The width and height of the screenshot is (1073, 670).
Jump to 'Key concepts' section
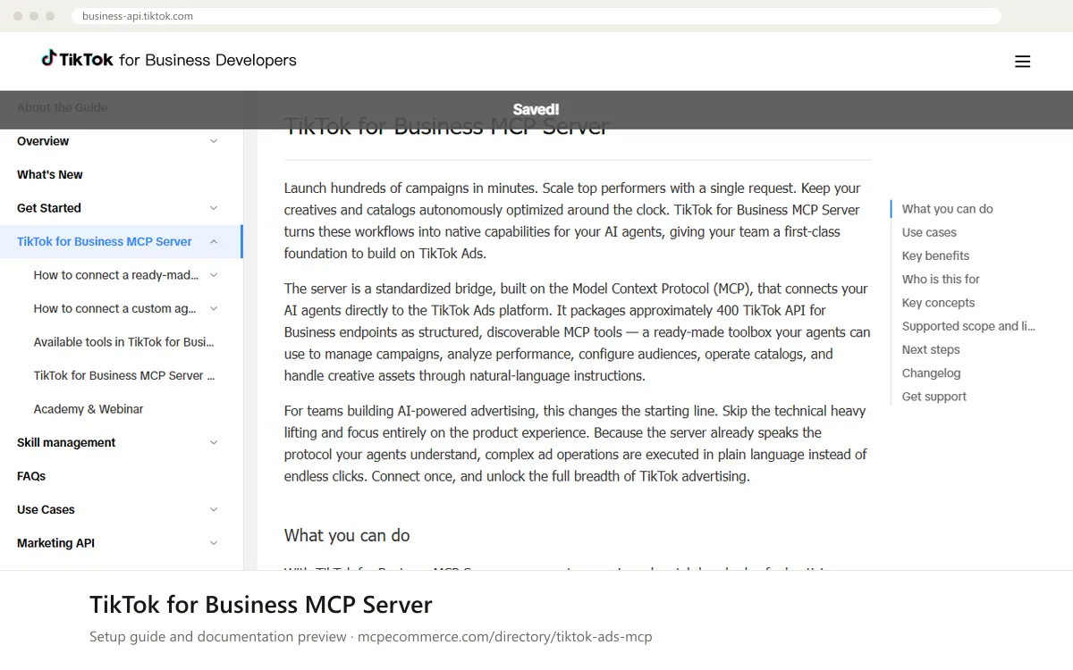939,303
